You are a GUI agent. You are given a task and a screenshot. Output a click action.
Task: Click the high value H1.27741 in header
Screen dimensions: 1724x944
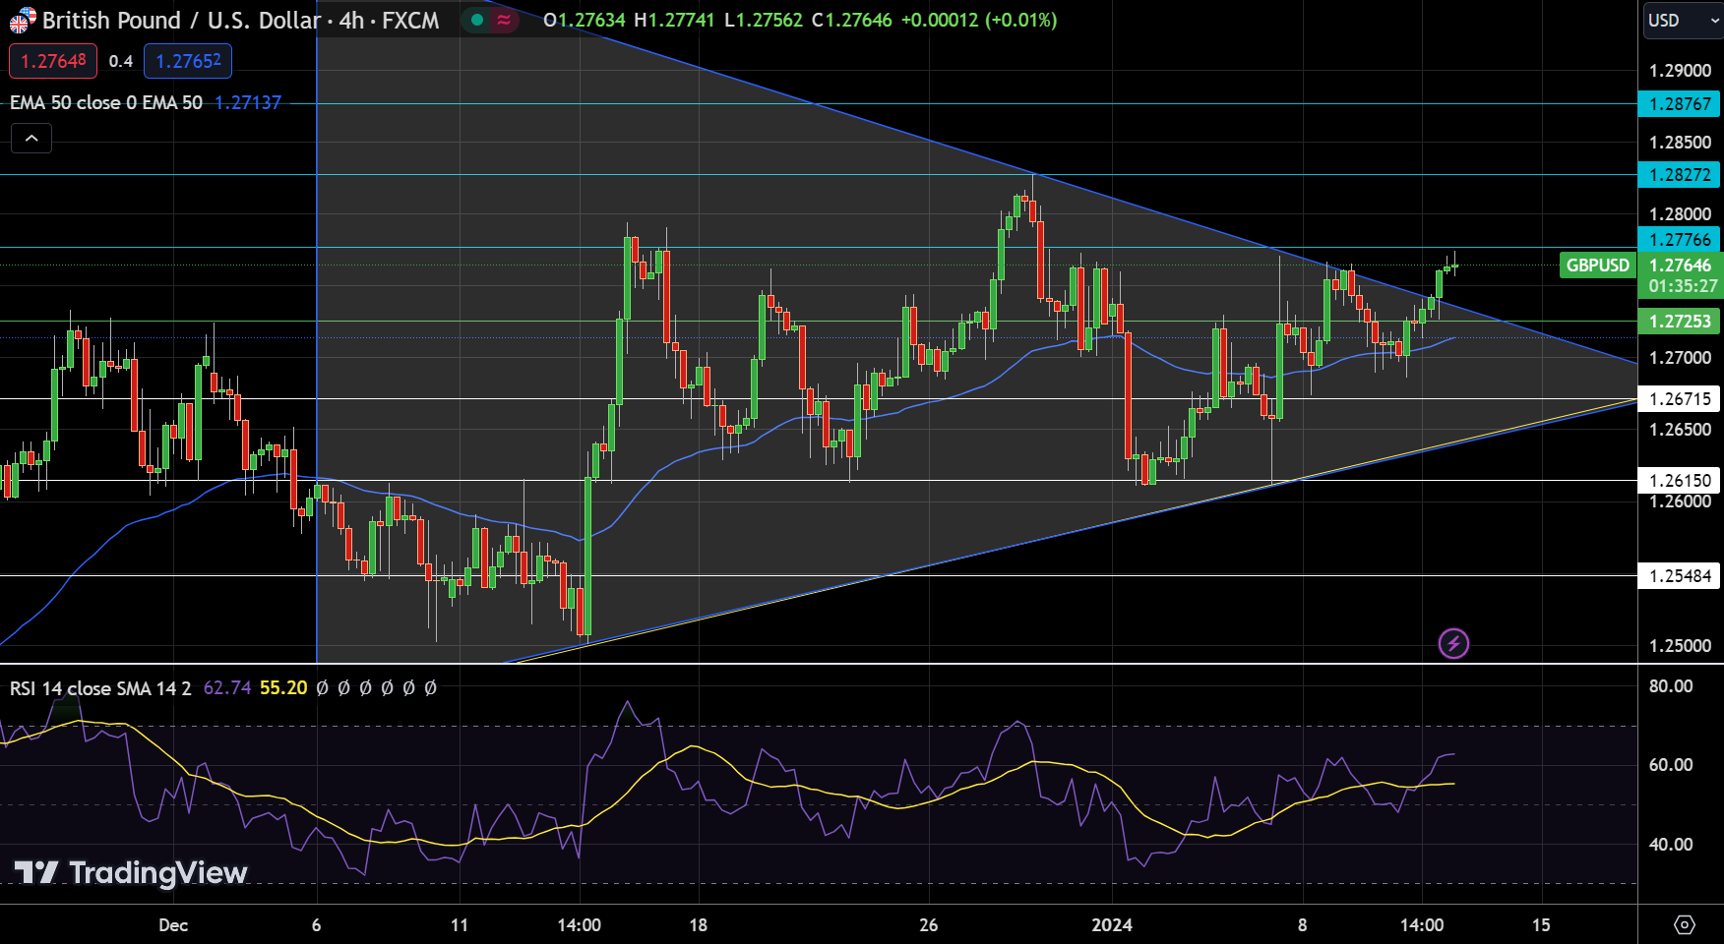coord(674,20)
